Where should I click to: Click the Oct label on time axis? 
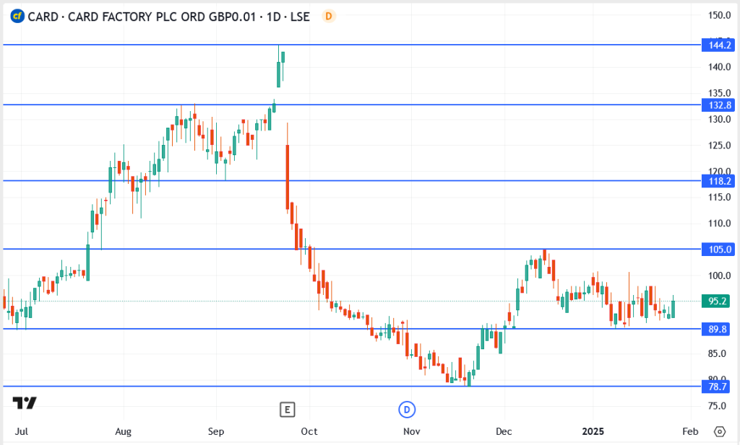(x=309, y=431)
